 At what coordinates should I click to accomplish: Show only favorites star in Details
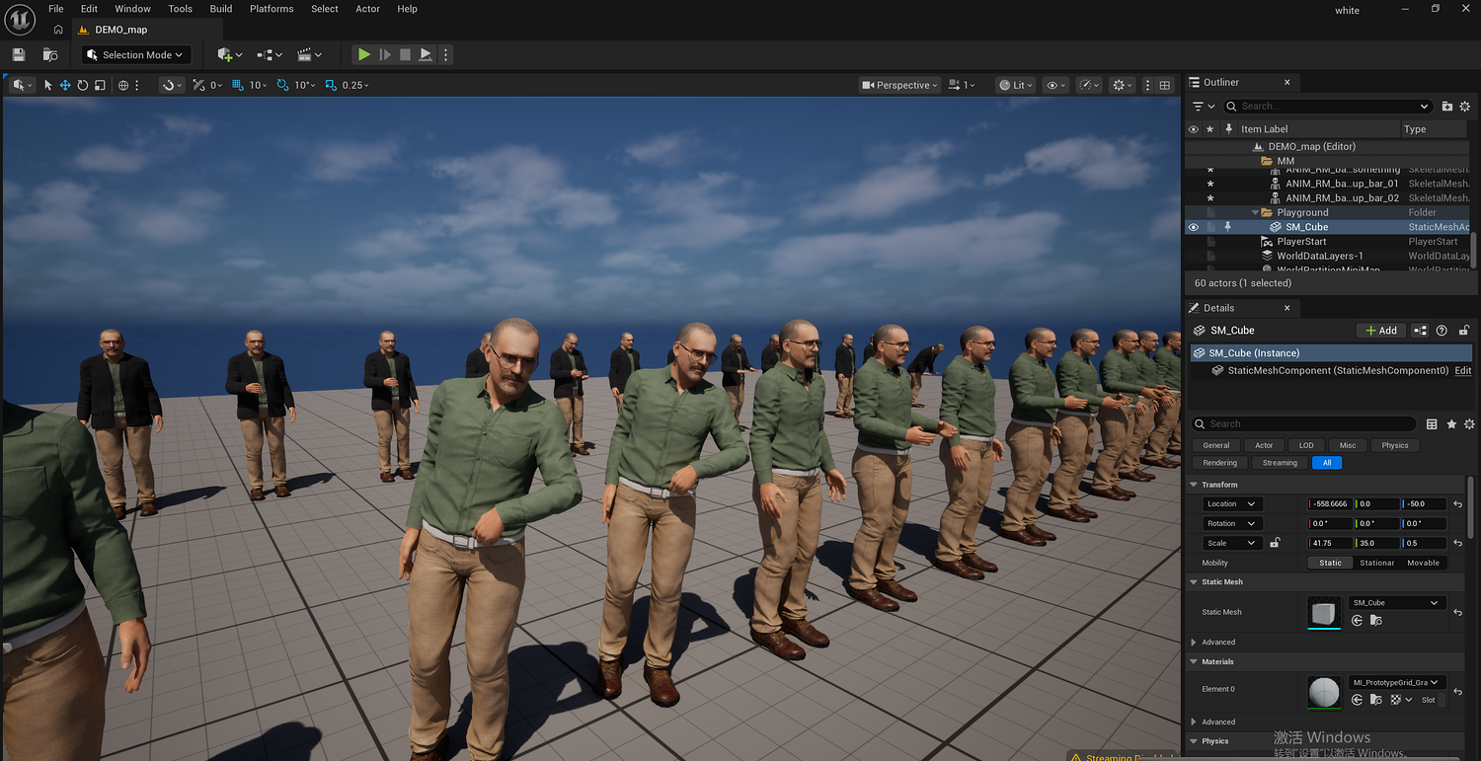[1451, 424]
